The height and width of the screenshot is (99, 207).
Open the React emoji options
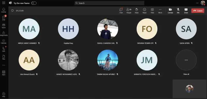tap(144, 11)
